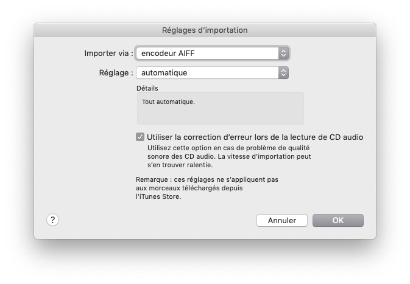The width and height of the screenshot is (410, 284).
Task: Click the Réglages d'importation title bar
Action: pos(205,30)
